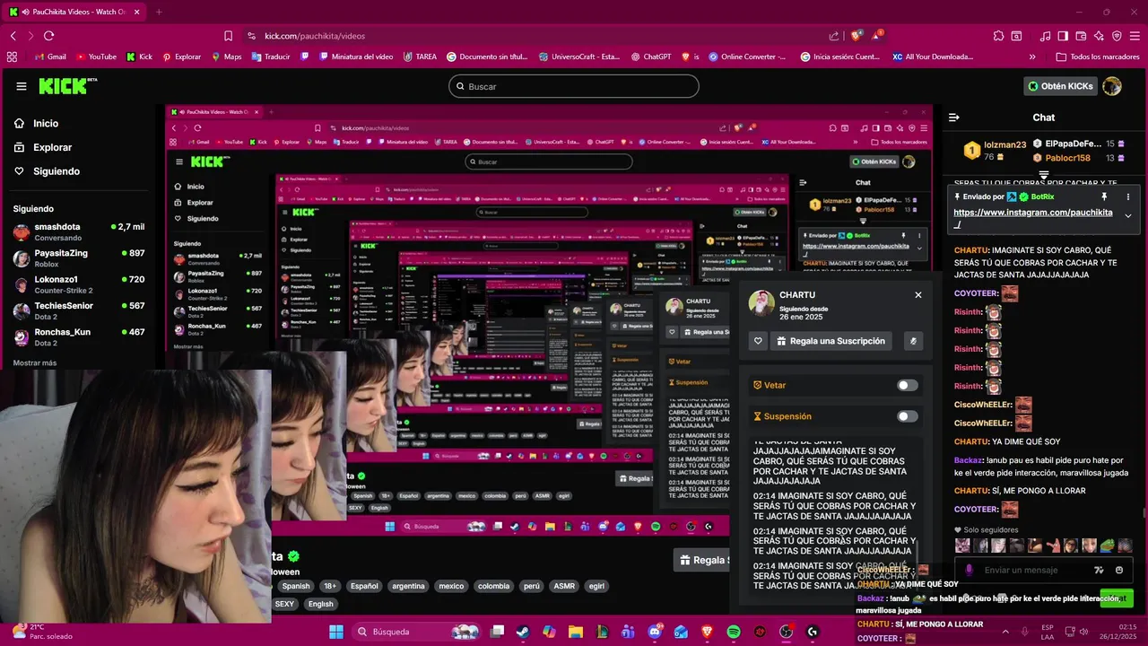Open Windows Start menu
The image size is (1148, 646).
[x=336, y=632]
